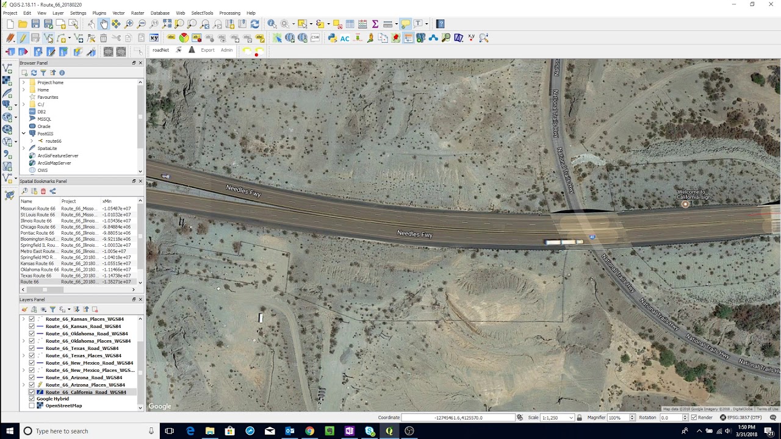Screen dimensions: 781x439
Task: Open the Help question mark icon
Action: point(441,24)
